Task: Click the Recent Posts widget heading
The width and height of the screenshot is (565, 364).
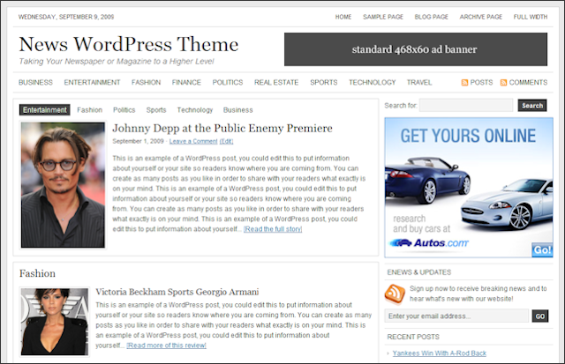Action: (x=413, y=337)
